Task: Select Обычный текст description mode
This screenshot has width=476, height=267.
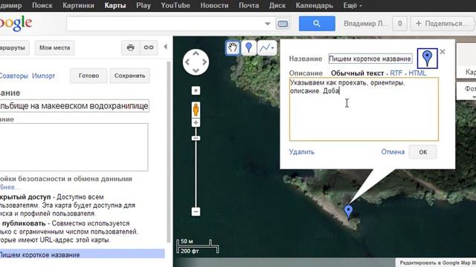Action: (x=357, y=73)
